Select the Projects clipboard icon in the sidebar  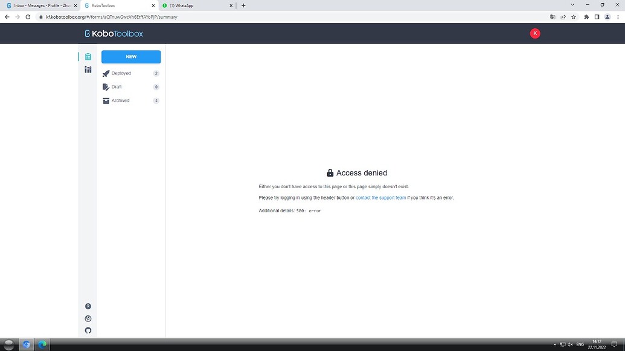88,55
